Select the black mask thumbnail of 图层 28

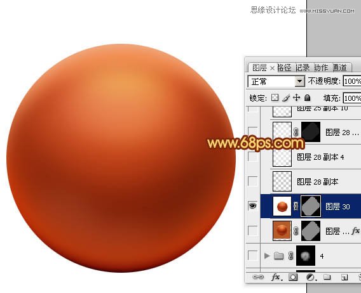[x=311, y=132]
